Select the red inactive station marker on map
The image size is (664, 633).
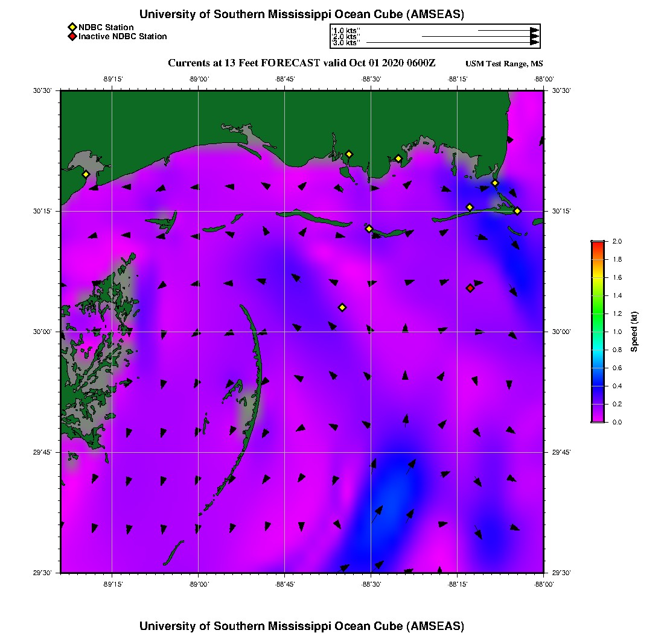pyautogui.click(x=470, y=288)
